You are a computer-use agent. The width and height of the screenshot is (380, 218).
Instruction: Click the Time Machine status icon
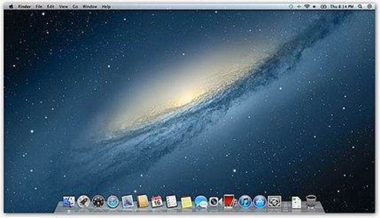coord(291,7)
